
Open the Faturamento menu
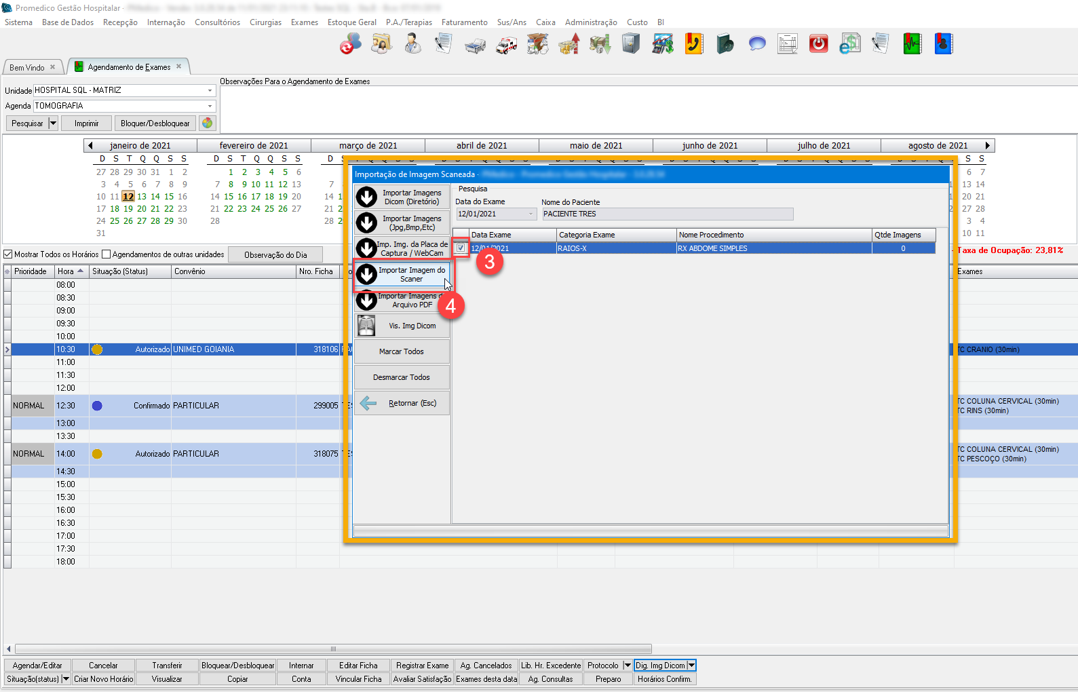click(464, 22)
